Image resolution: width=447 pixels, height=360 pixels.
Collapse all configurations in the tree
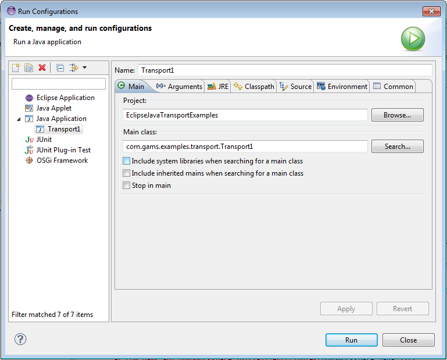(60, 68)
